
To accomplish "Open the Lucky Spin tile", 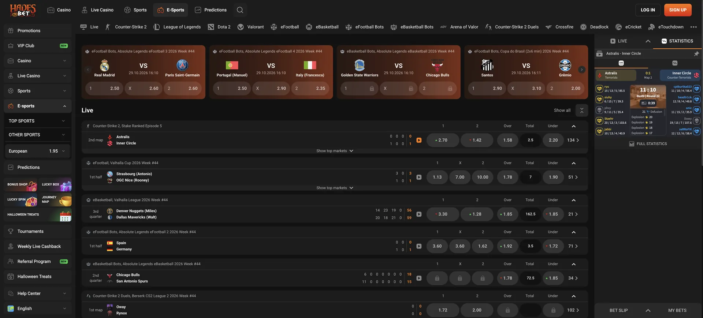I will (x=21, y=199).
